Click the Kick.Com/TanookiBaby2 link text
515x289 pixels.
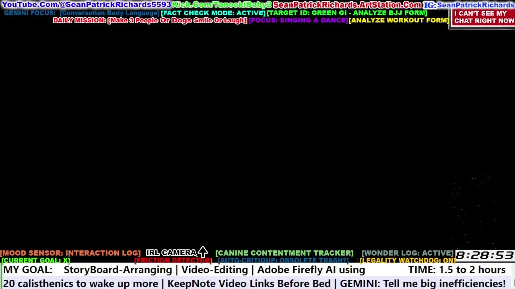point(222,5)
